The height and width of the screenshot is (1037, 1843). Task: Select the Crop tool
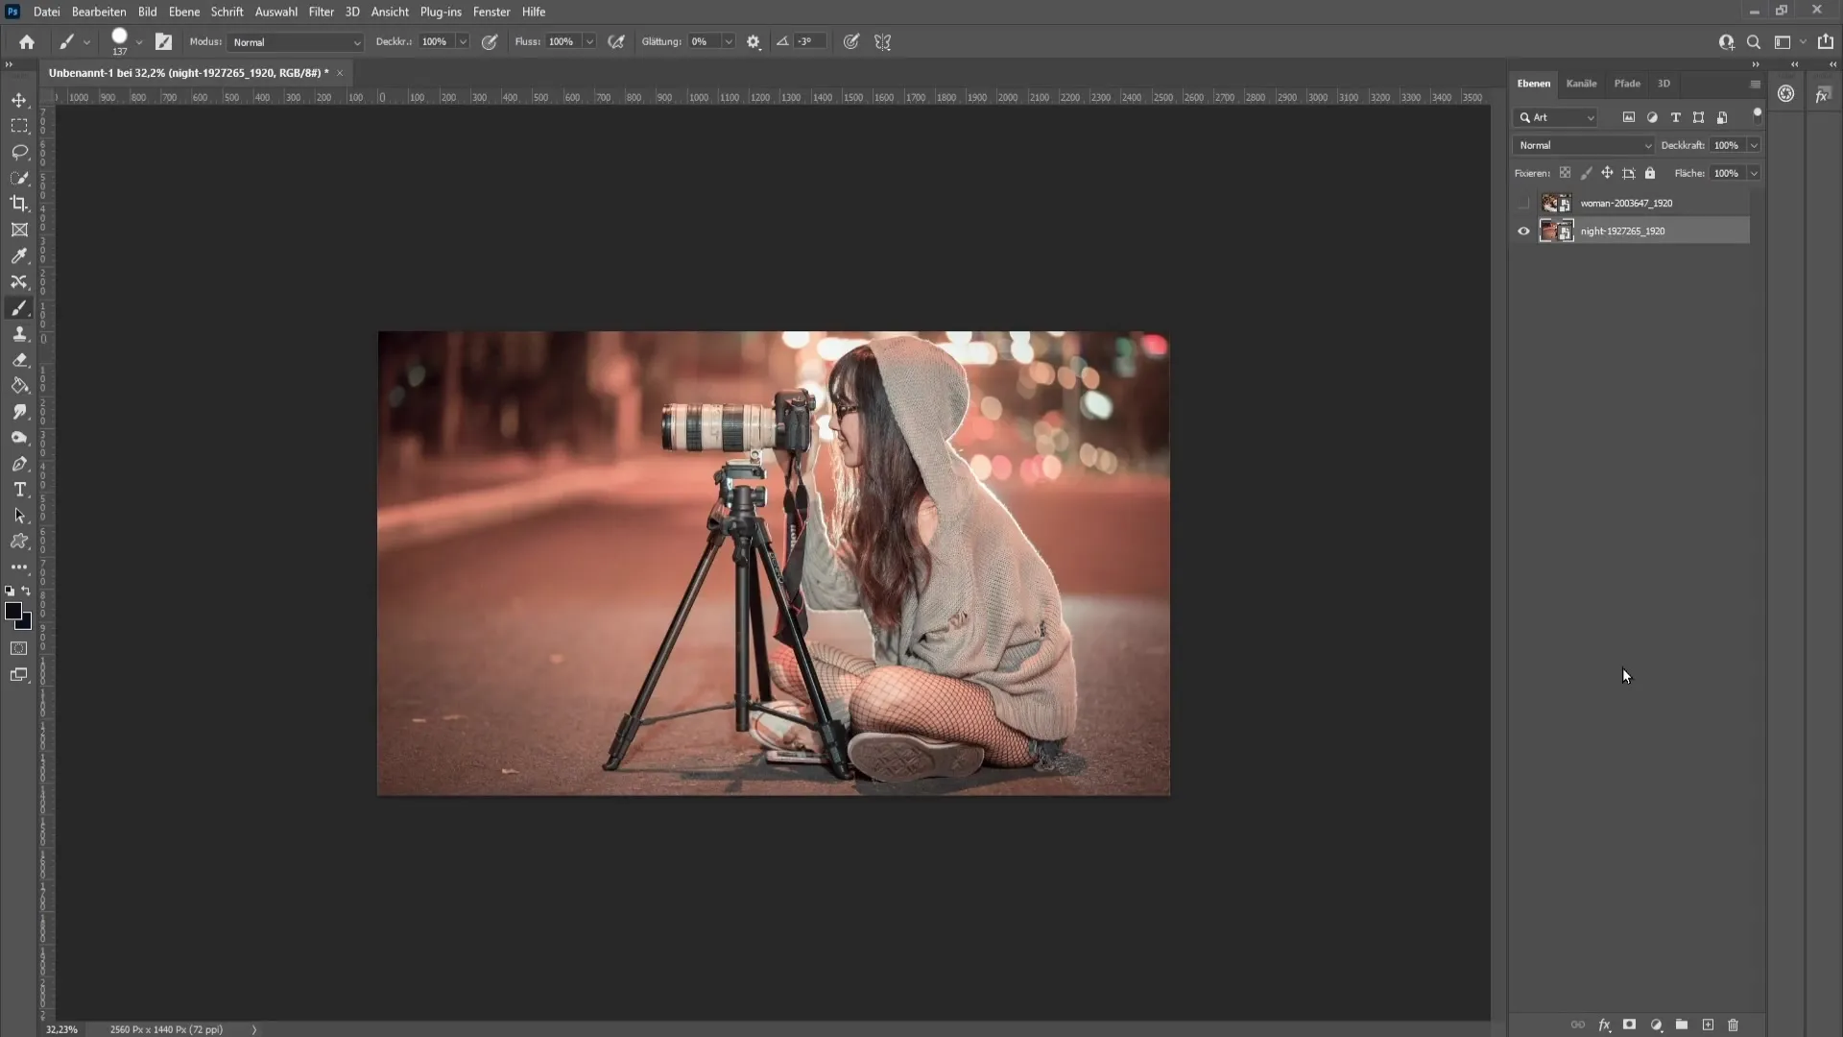coord(19,204)
